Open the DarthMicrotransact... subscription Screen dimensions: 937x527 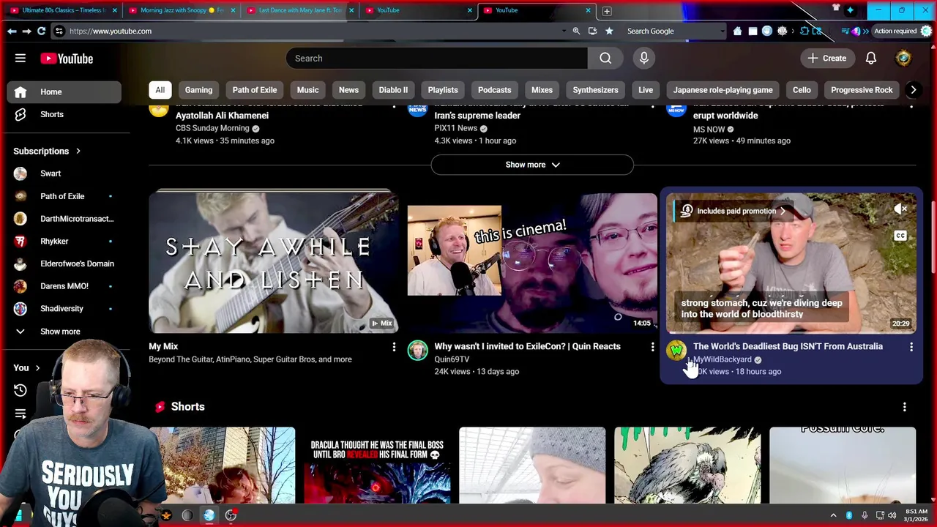64,219
